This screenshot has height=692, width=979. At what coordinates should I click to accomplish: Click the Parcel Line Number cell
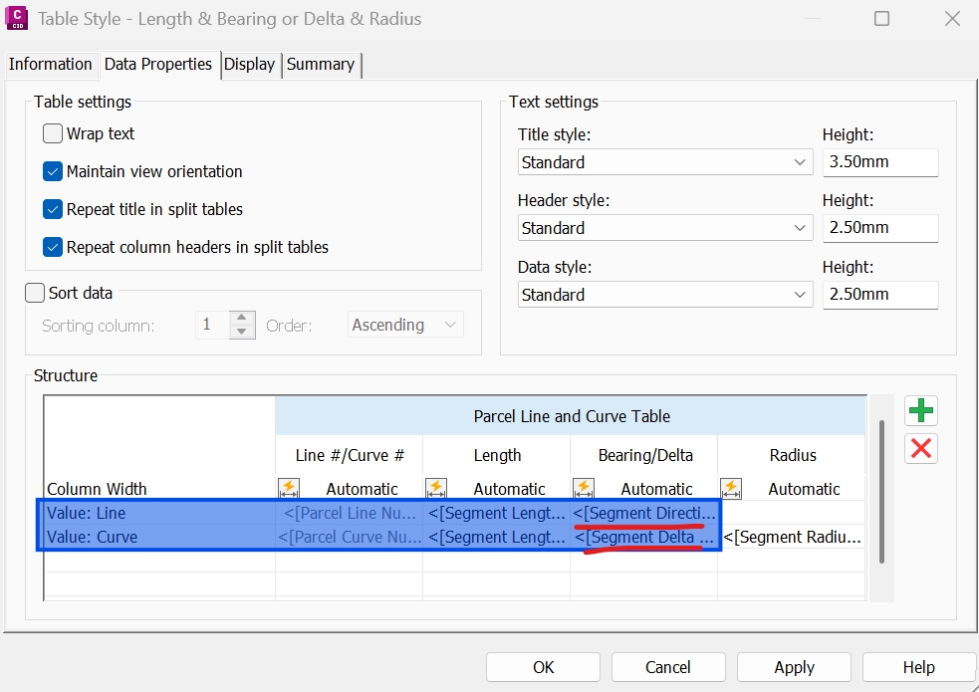pos(349,513)
